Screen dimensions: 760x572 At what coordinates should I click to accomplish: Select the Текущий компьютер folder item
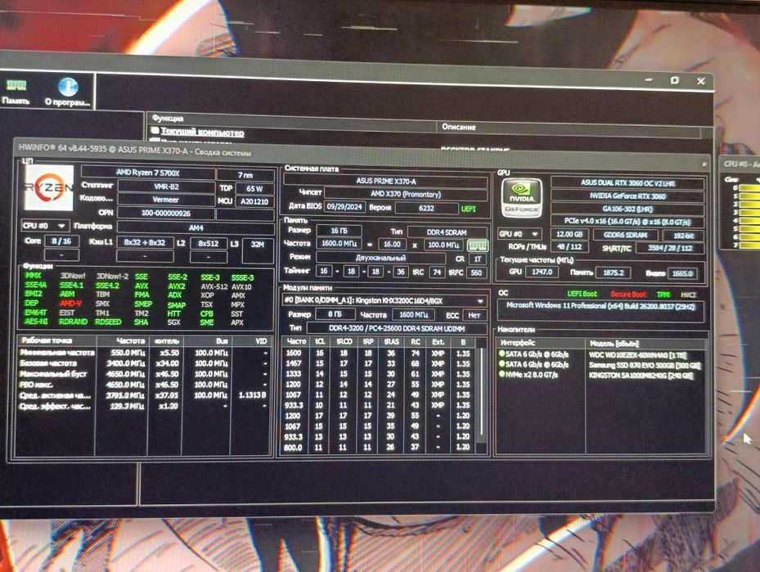[197, 132]
